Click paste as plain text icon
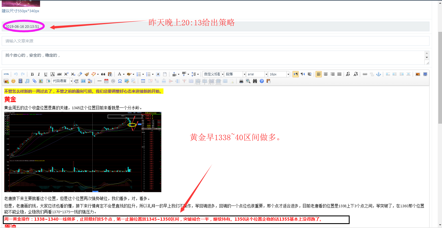This screenshot has width=442, height=228. pyautogui.click(x=110, y=74)
